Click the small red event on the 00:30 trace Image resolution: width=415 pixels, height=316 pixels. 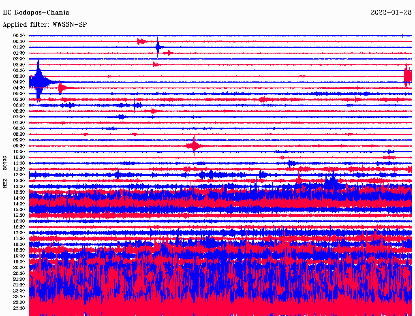click(x=141, y=41)
